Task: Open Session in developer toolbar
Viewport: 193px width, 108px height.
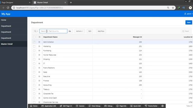Action: click(x=80, y=106)
